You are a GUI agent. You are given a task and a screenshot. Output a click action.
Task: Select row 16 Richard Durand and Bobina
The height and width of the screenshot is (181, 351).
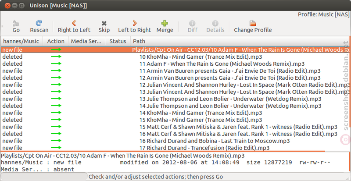coord(174,141)
